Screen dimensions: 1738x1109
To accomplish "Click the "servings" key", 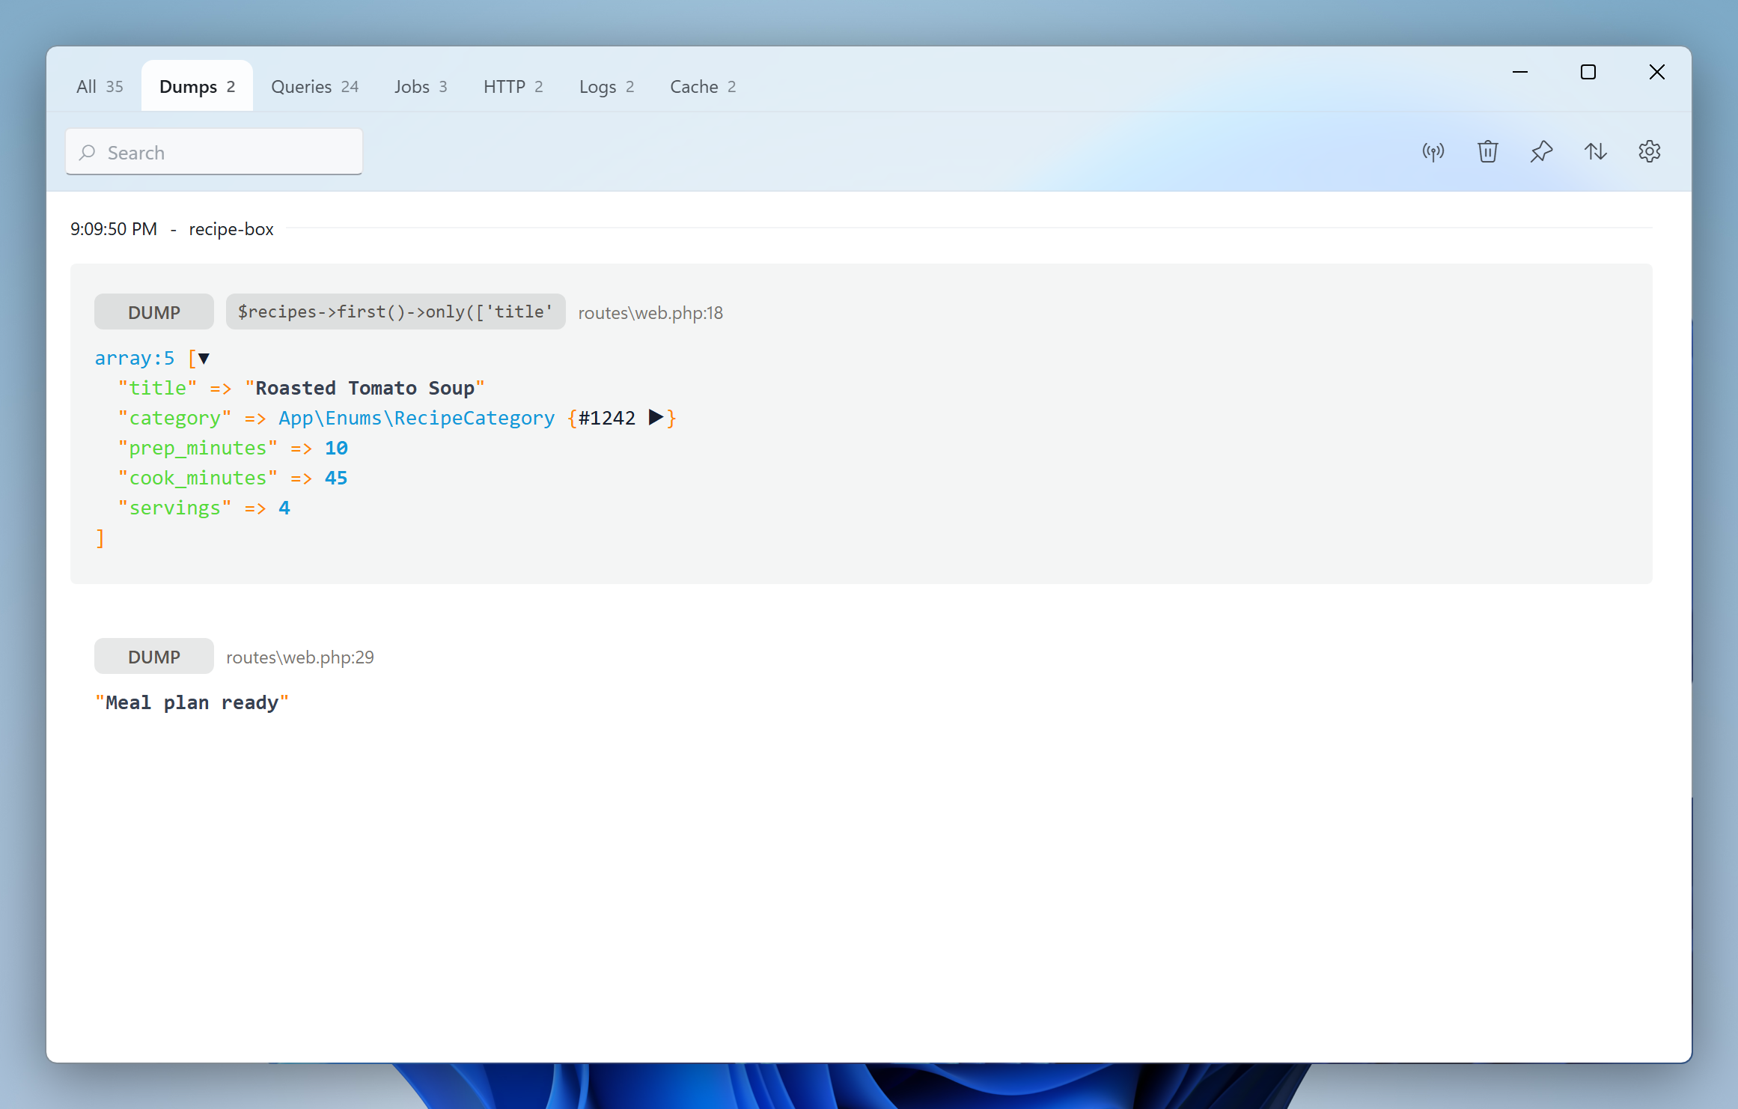I will pos(174,508).
